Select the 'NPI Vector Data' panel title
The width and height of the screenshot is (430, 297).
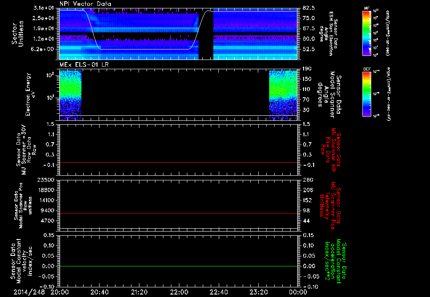tap(85, 4)
